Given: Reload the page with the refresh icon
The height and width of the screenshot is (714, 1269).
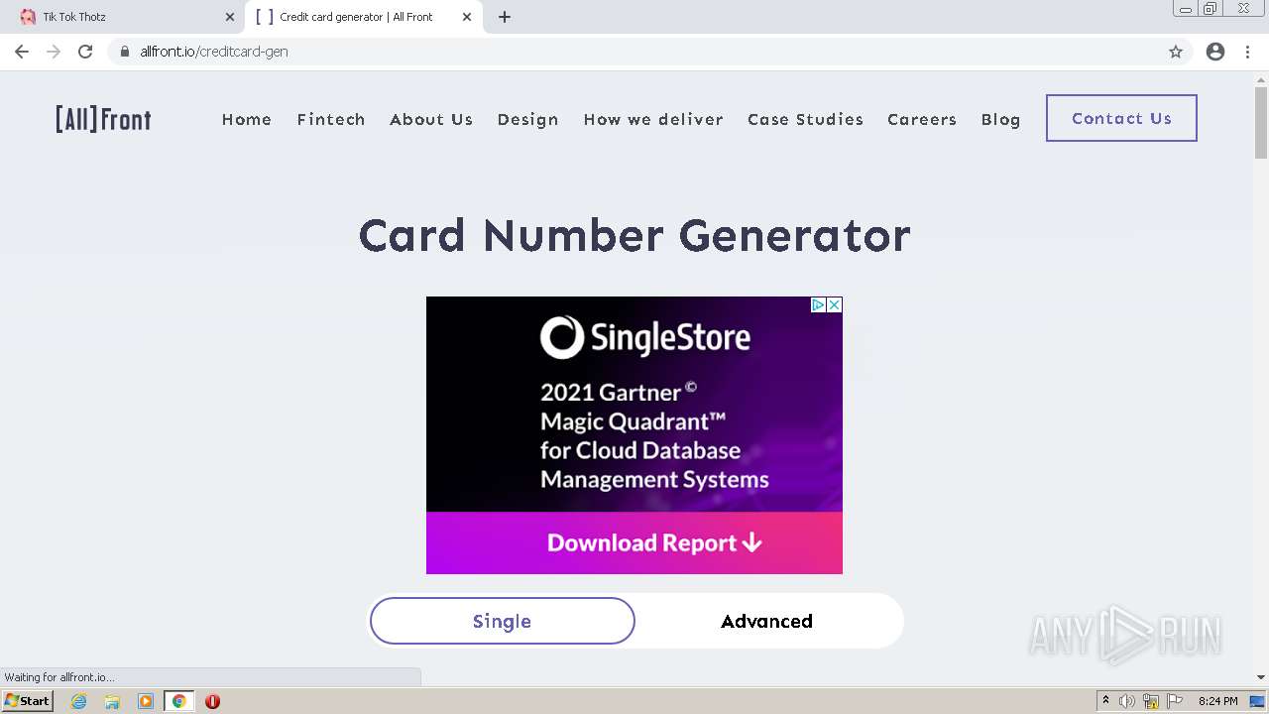Looking at the screenshot, I should point(85,52).
